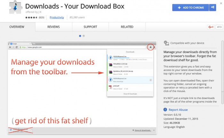The width and height of the screenshot is (224, 138).
Task: Select the second screenshot carousel dot
Action: tap(84, 36)
